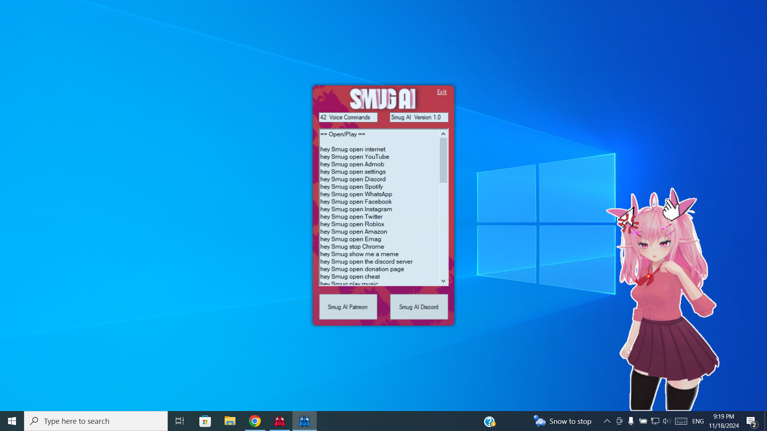
Task: Click the microphone icon in the system tray
Action: point(631,421)
